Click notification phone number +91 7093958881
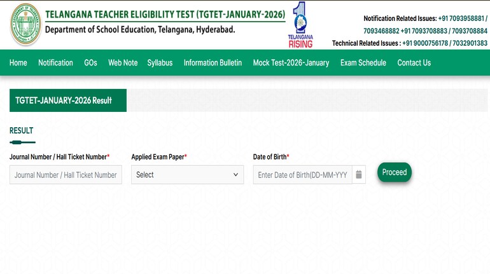This screenshot has height=274, width=490. click(461, 18)
